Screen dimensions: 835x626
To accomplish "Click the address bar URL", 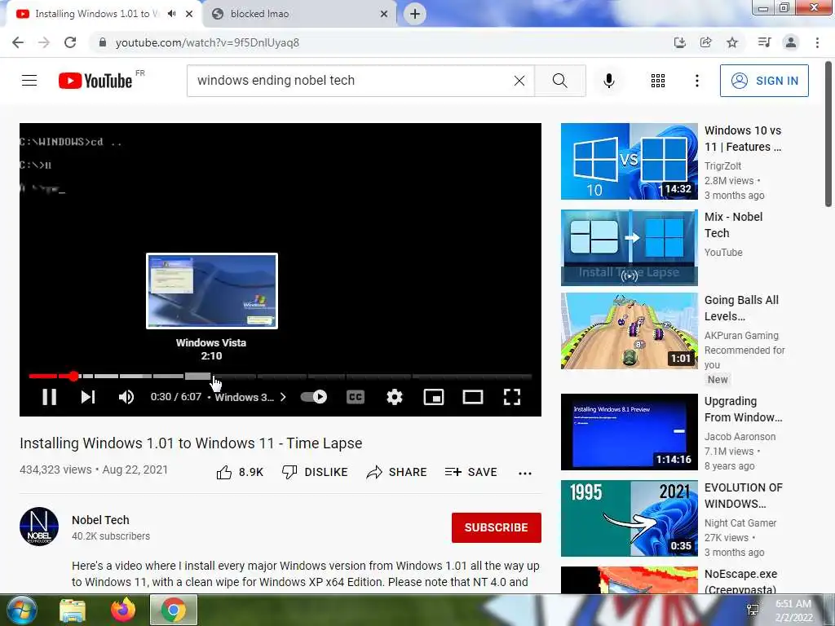I will click(207, 42).
